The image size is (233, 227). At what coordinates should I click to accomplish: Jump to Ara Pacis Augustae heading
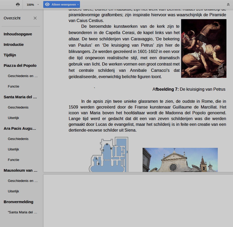(20, 128)
